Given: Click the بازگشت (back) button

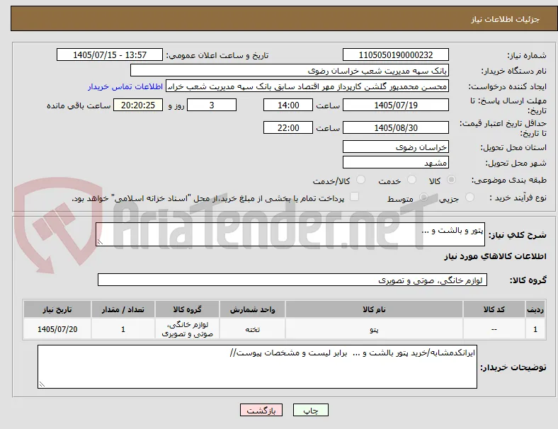Looking at the screenshot, I should point(261,410).
